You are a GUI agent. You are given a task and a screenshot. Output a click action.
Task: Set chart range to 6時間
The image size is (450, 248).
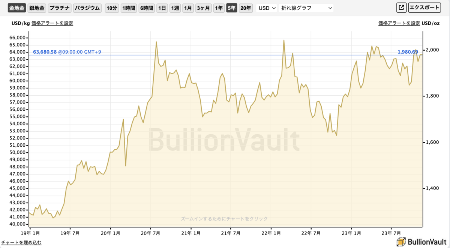point(147,8)
